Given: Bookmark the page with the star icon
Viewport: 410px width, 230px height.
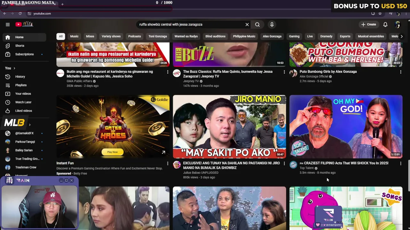Looking at the screenshot, I should [x=380, y=13].
